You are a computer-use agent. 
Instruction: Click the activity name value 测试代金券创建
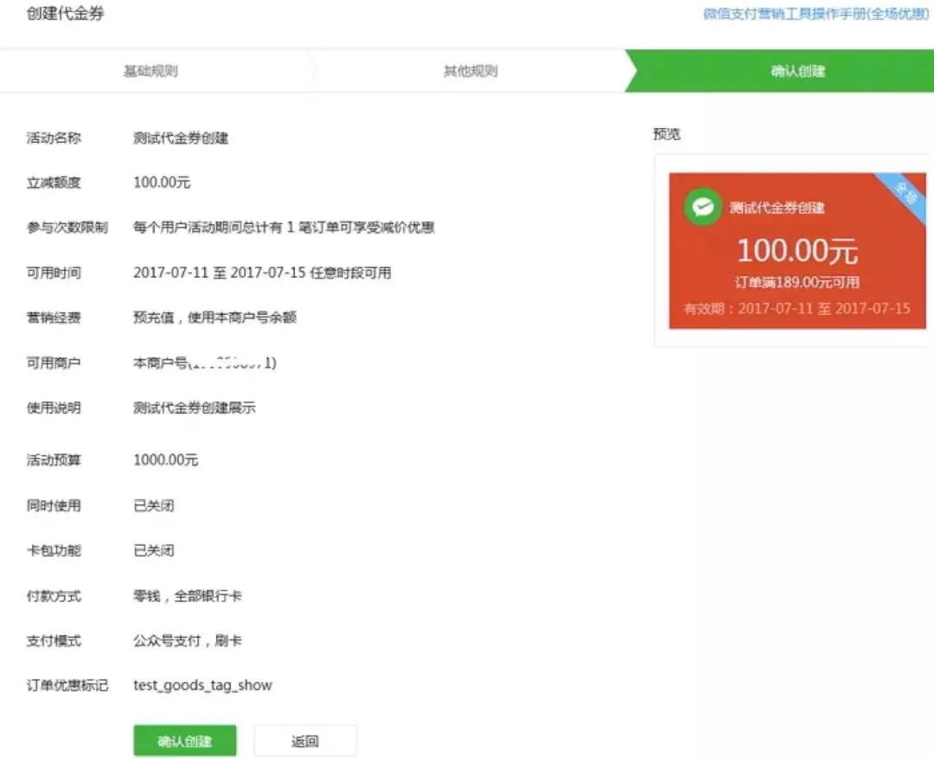[x=181, y=138]
